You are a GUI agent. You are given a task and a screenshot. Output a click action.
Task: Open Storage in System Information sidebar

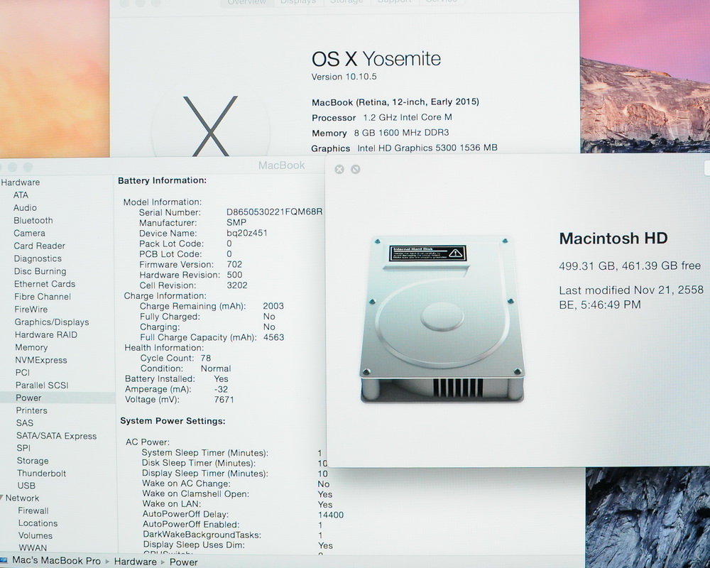point(33,461)
